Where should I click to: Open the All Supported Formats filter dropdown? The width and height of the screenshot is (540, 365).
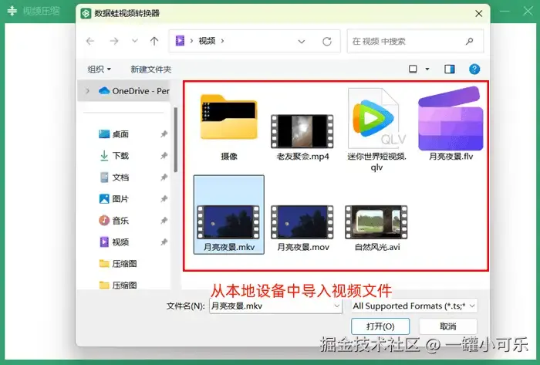click(x=414, y=306)
